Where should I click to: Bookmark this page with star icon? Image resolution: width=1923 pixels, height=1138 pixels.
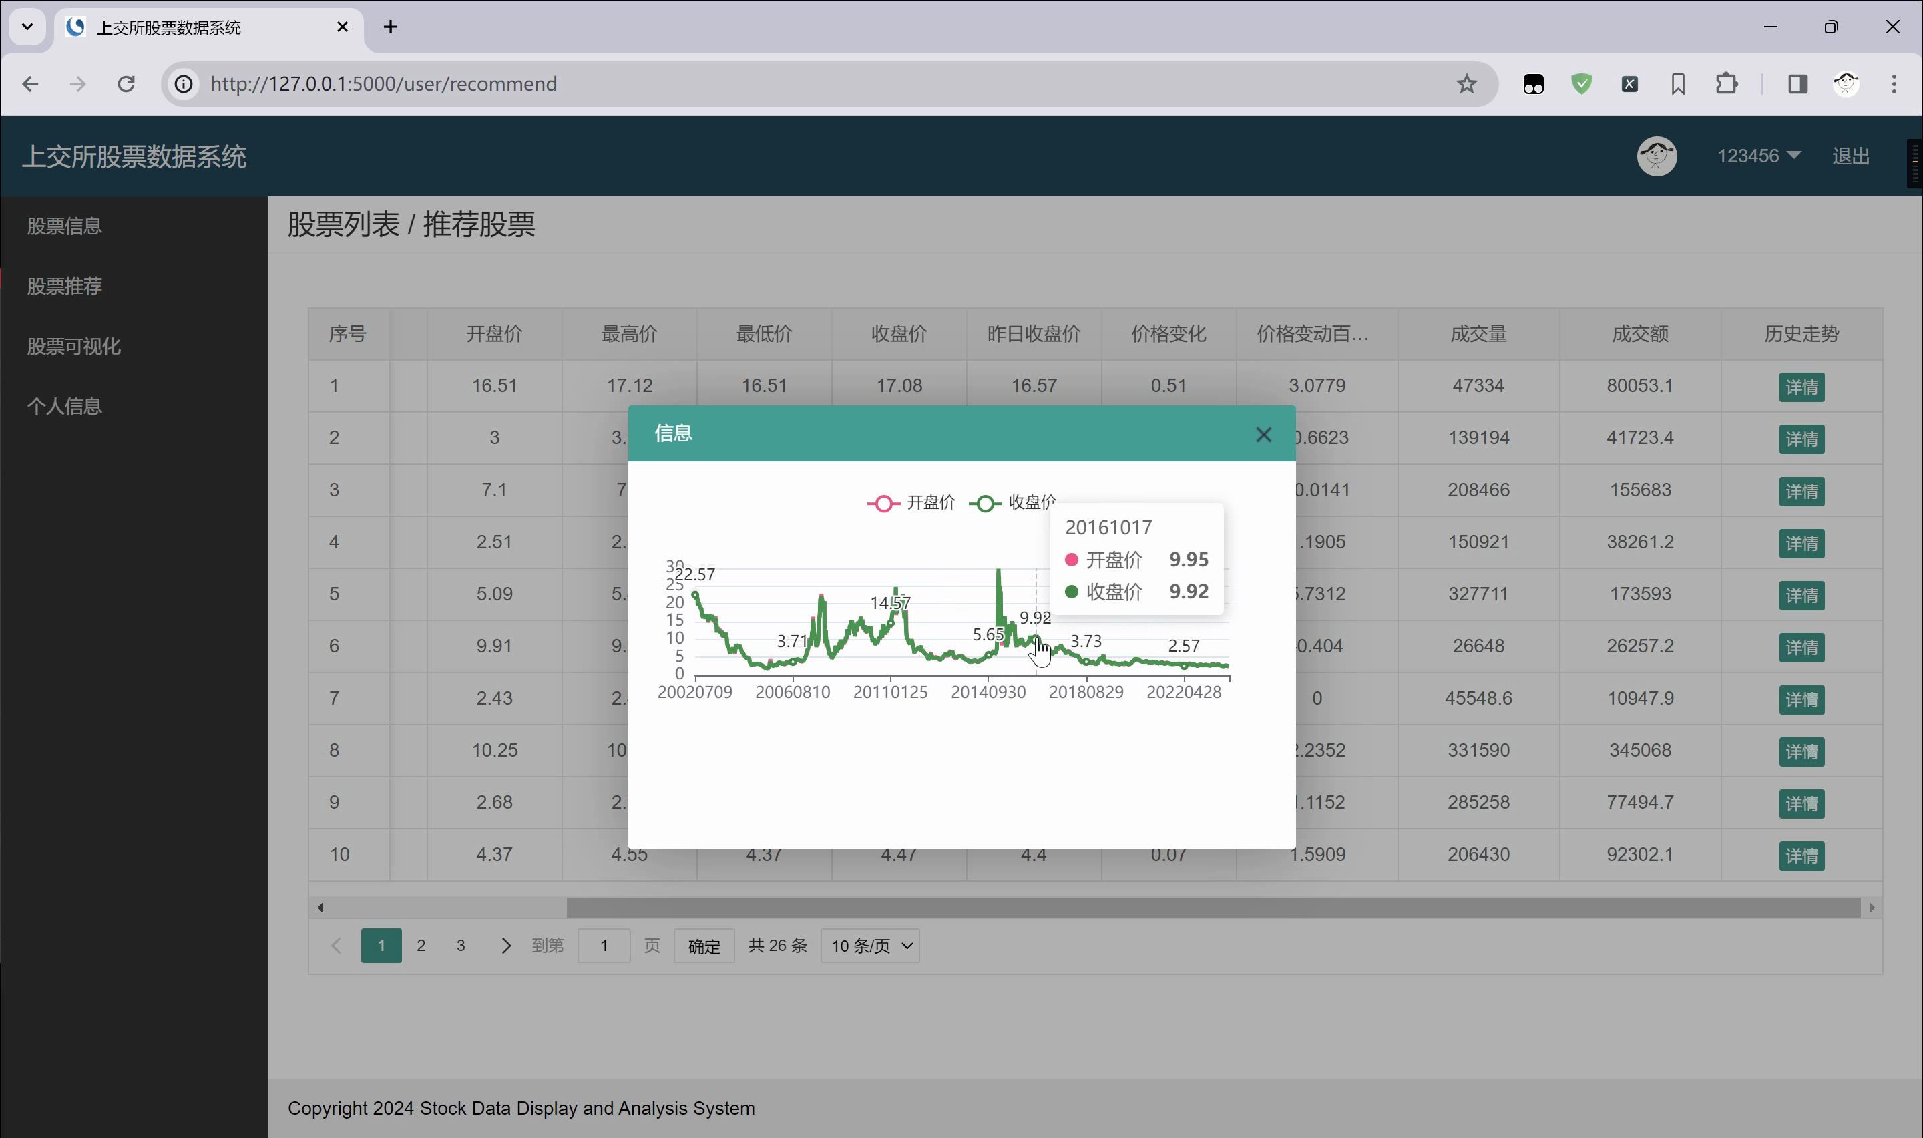(x=1466, y=83)
